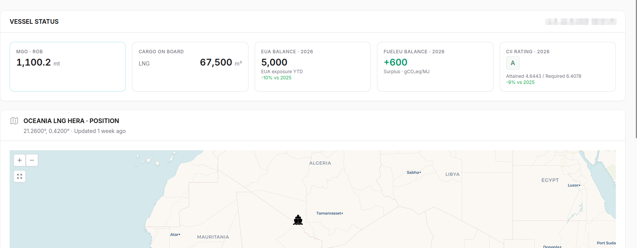Viewport: 637px width, 248px height.
Task: Click Luxor on the map
Action: click(x=574, y=185)
